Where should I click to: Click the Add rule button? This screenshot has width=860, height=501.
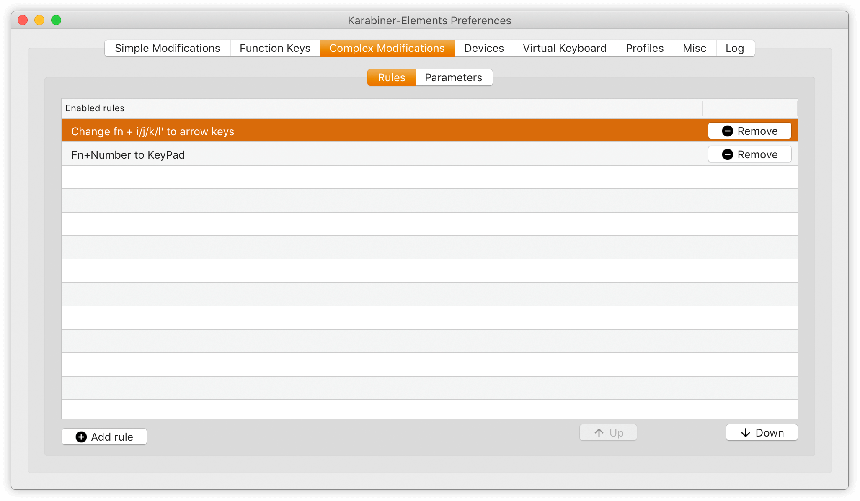104,437
